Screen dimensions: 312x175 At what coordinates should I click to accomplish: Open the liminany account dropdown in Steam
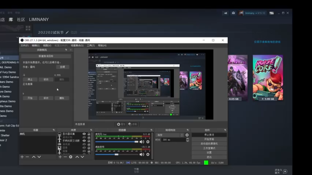pyautogui.click(x=255, y=13)
